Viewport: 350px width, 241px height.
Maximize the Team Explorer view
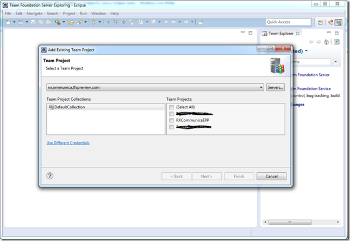coord(336,33)
